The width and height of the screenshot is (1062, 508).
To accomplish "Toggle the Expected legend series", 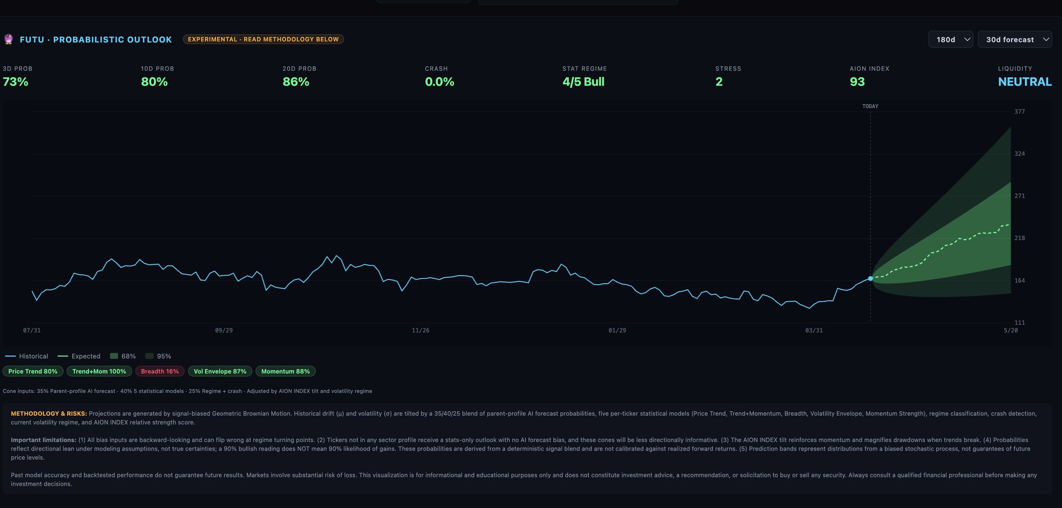I will (x=79, y=356).
